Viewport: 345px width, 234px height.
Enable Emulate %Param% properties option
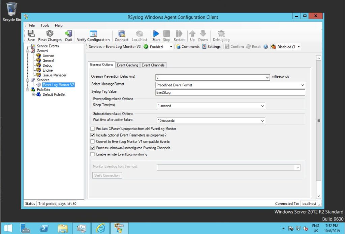pyautogui.click(x=92, y=128)
